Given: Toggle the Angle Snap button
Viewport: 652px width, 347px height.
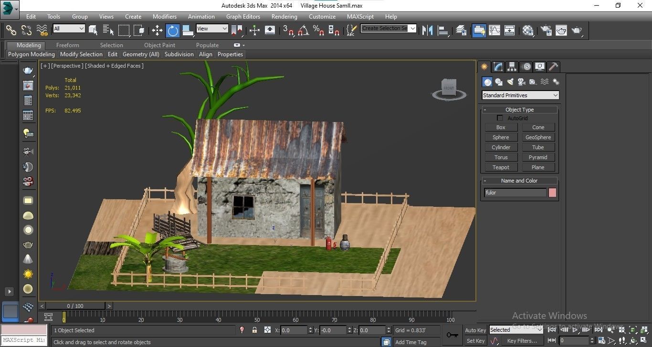Looking at the screenshot, I should 303,31.
